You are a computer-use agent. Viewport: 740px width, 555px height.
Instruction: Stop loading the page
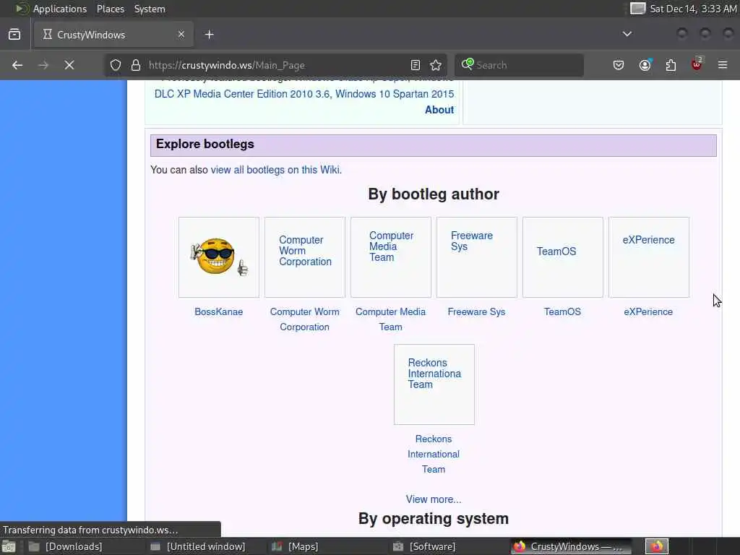pos(69,65)
